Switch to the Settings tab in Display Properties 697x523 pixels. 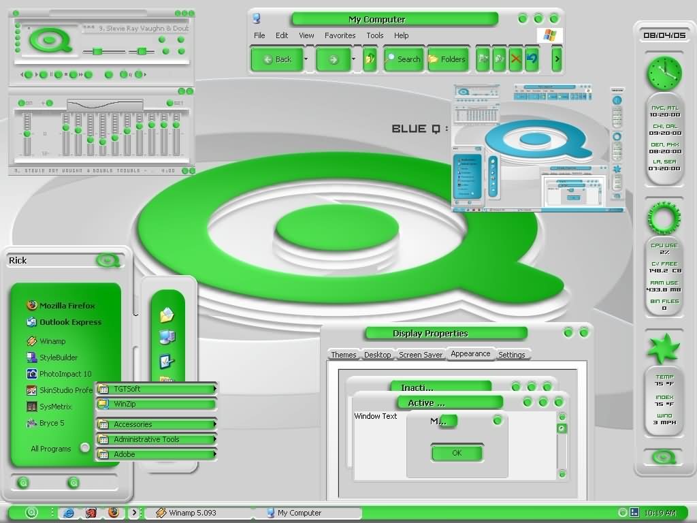(512, 355)
